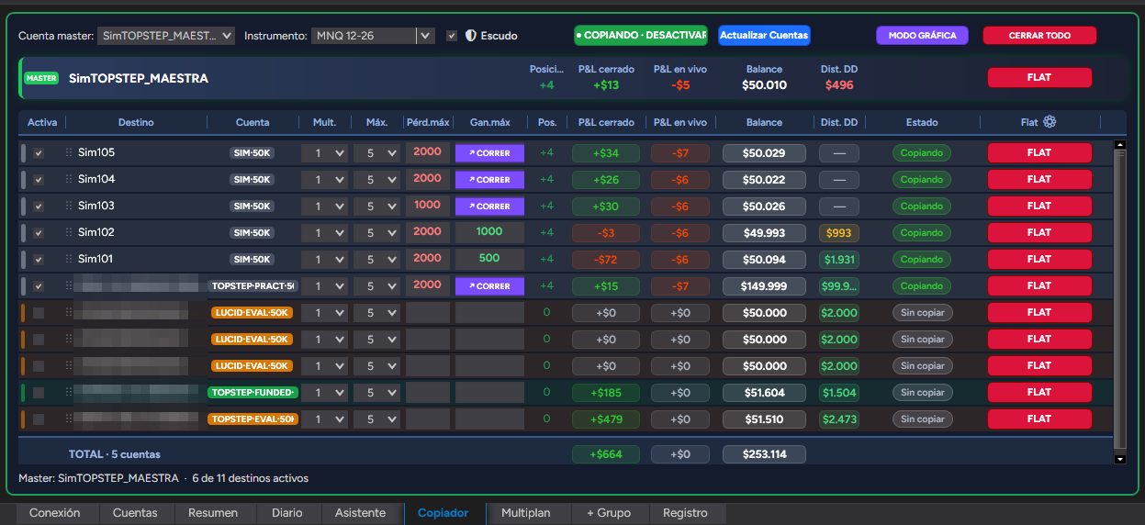Viewport: 1145px width, 525px height.
Task: Edit Pérd.máx field of Sim103 showing 1000
Action: [x=428, y=207]
